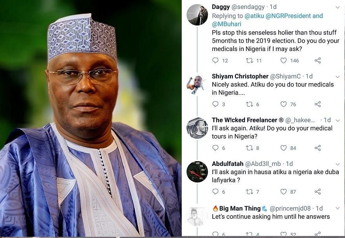345x238 pixels.
Task: View Abdulfatah's speedometer profile picture
Action: coord(197,172)
